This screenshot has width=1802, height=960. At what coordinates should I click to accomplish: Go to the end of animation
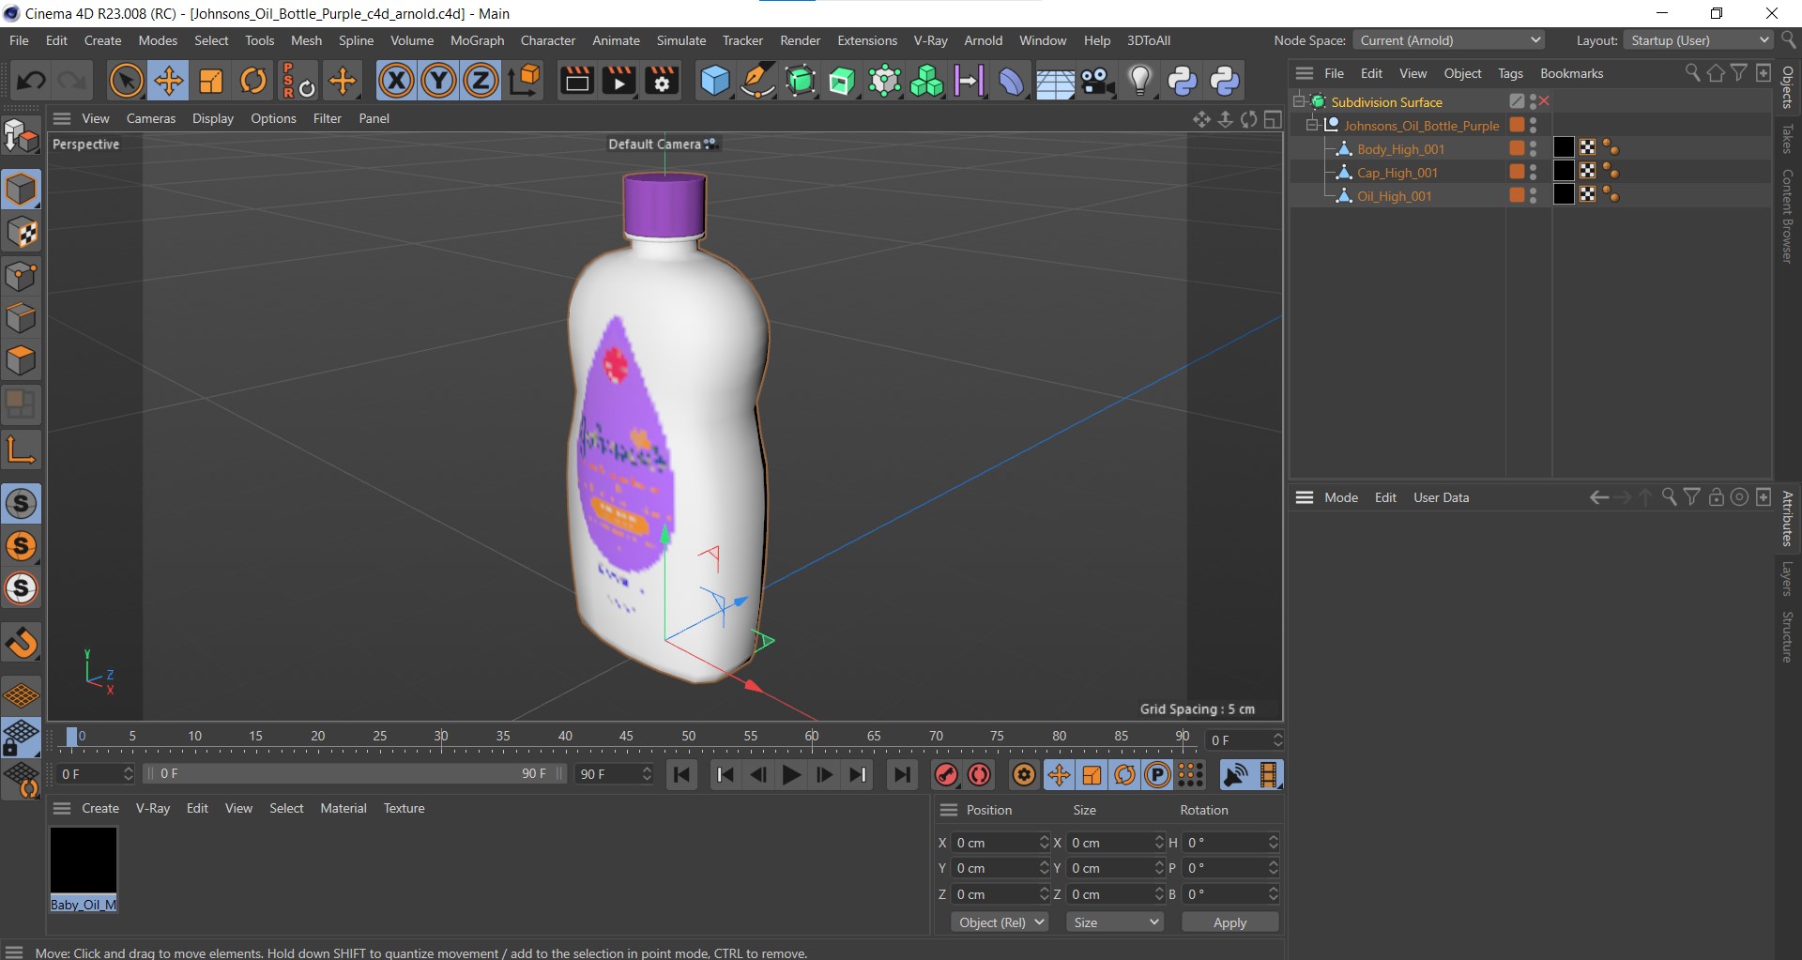click(902, 775)
